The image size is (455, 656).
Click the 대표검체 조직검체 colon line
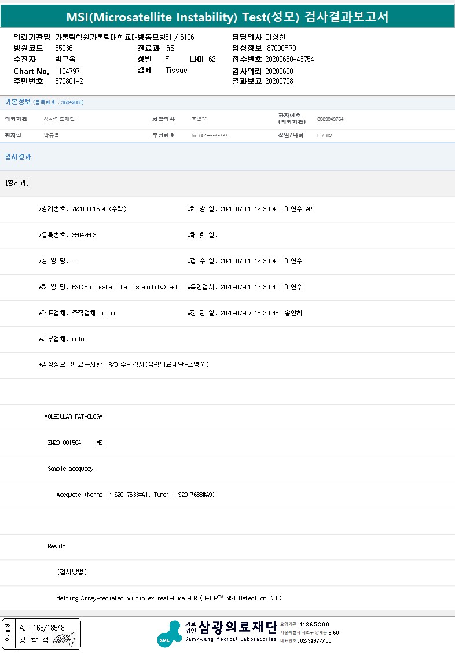coord(76,313)
